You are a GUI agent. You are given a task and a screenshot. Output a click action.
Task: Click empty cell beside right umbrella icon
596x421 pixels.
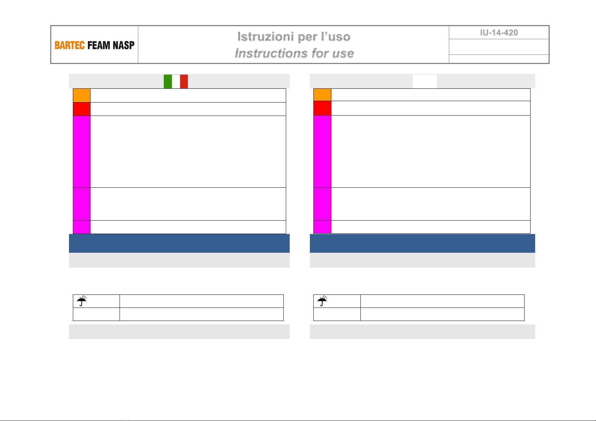point(442,301)
